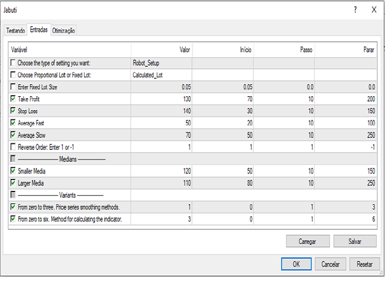
Task: Open the Calculated_Lot value dropdown
Action: coord(161,75)
